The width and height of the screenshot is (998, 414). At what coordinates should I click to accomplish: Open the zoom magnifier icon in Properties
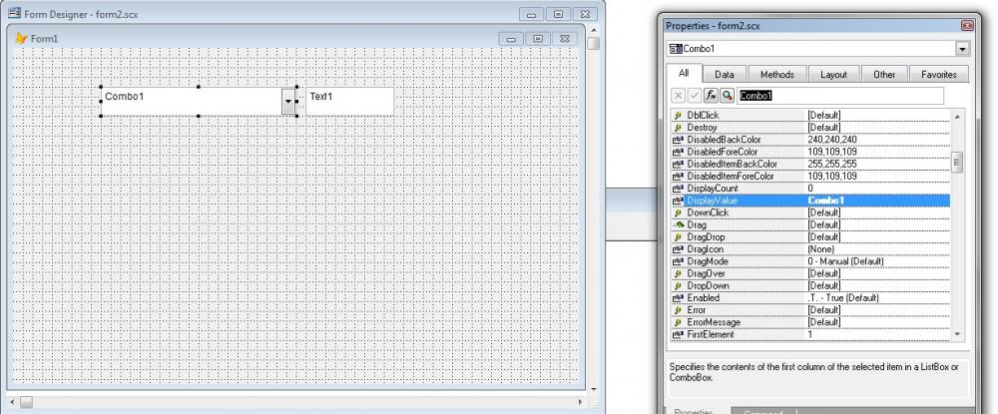[727, 96]
